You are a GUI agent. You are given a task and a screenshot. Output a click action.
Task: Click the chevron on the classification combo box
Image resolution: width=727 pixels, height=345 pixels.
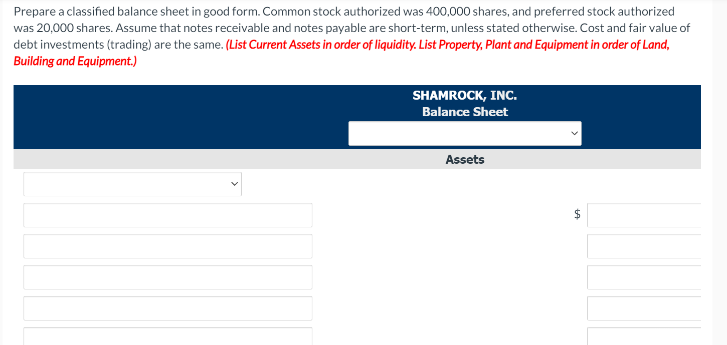[x=234, y=184]
